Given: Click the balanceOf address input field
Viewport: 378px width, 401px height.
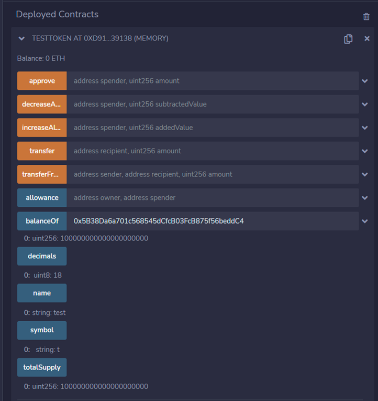Looking at the screenshot, I should point(213,221).
